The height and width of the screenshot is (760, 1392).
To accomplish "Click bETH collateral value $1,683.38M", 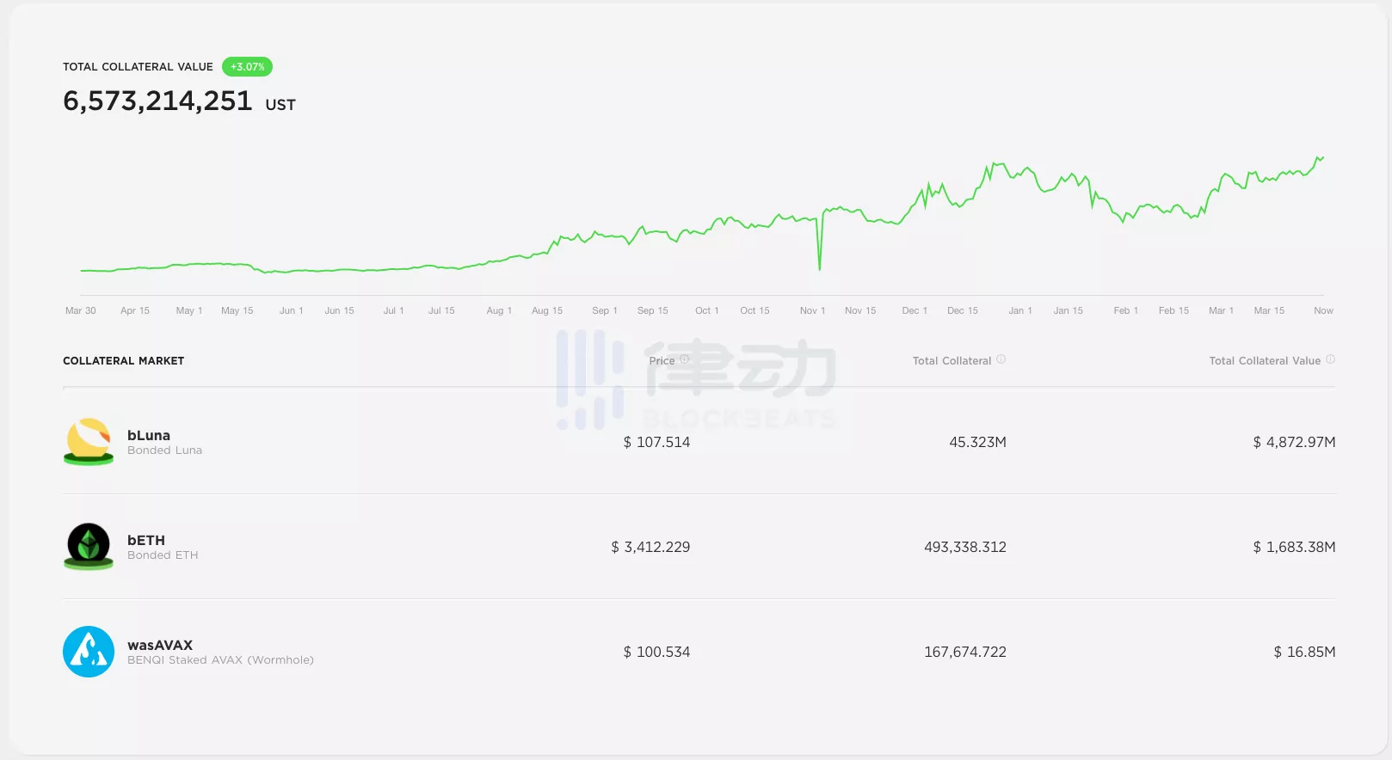I will click(1294, 548).
